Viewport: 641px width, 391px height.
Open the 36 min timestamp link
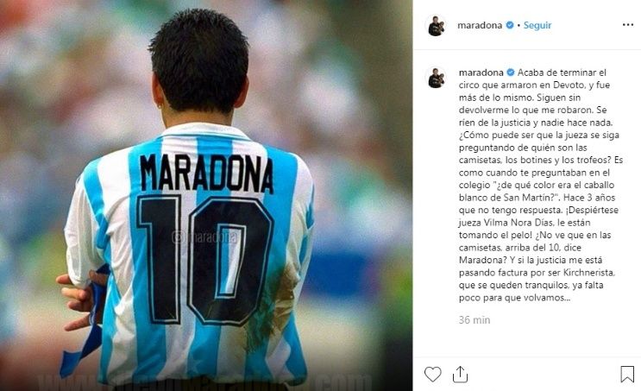(474, 320)
